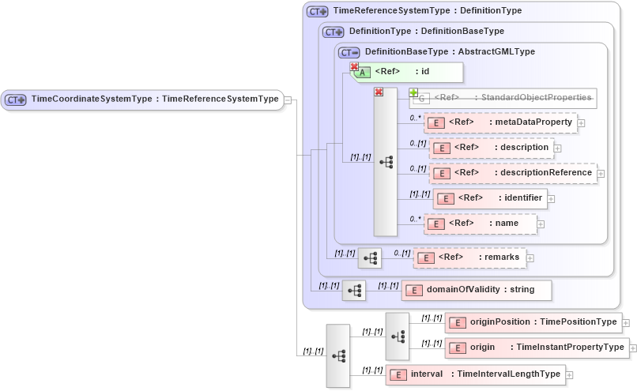Select the metaDataProperty element label
This screenshot has width=637, height=391.
coord(511,122)
